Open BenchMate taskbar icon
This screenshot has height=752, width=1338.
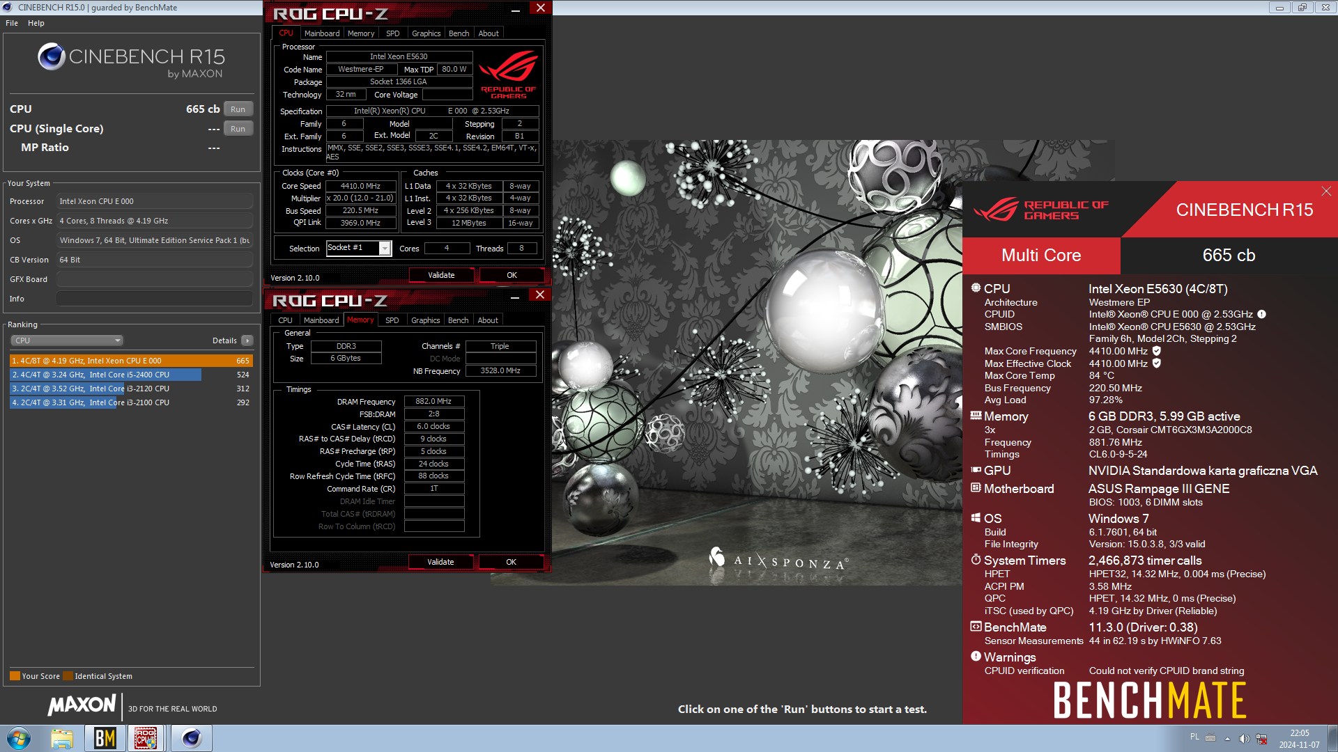(x=105, y=738)
